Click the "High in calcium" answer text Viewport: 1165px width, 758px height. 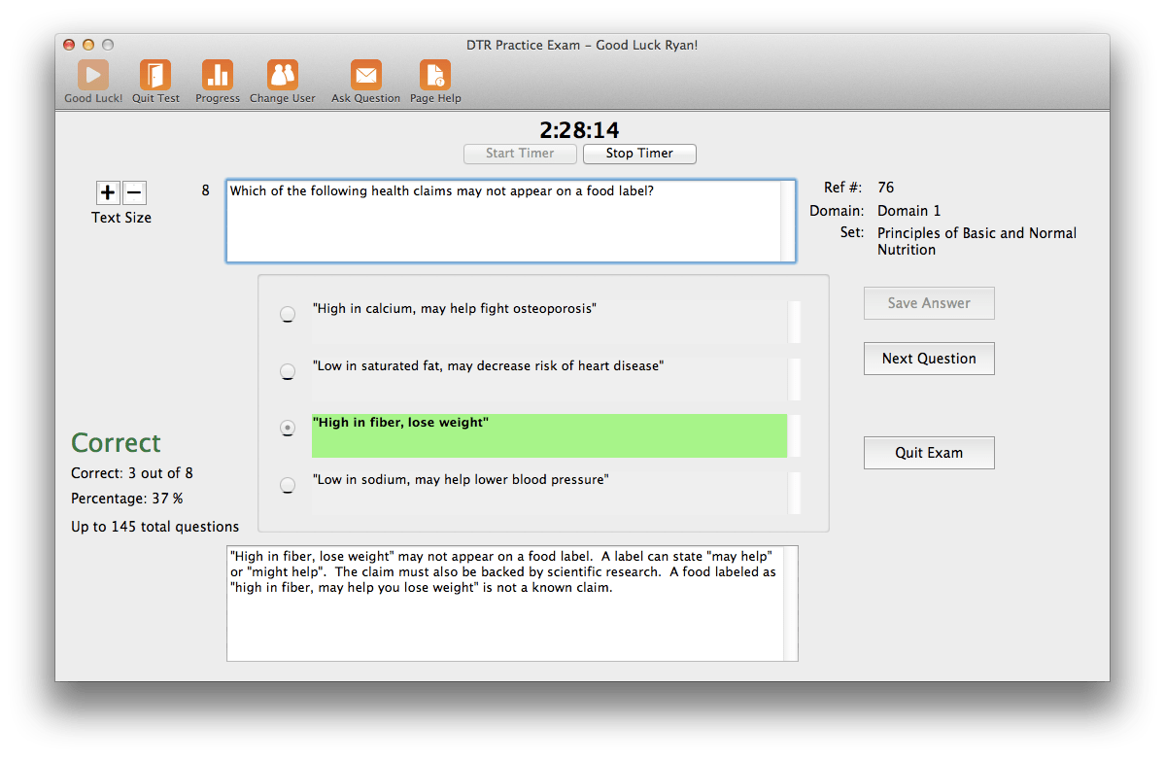tap(455, 308)
